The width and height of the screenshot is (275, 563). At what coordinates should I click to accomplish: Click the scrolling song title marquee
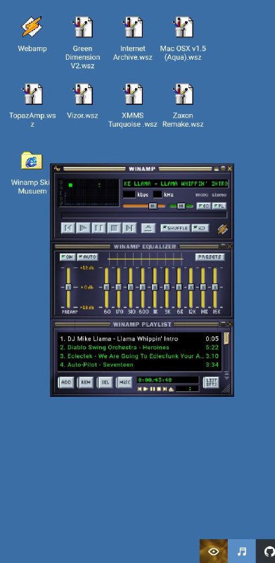click(x=176, y=184)
